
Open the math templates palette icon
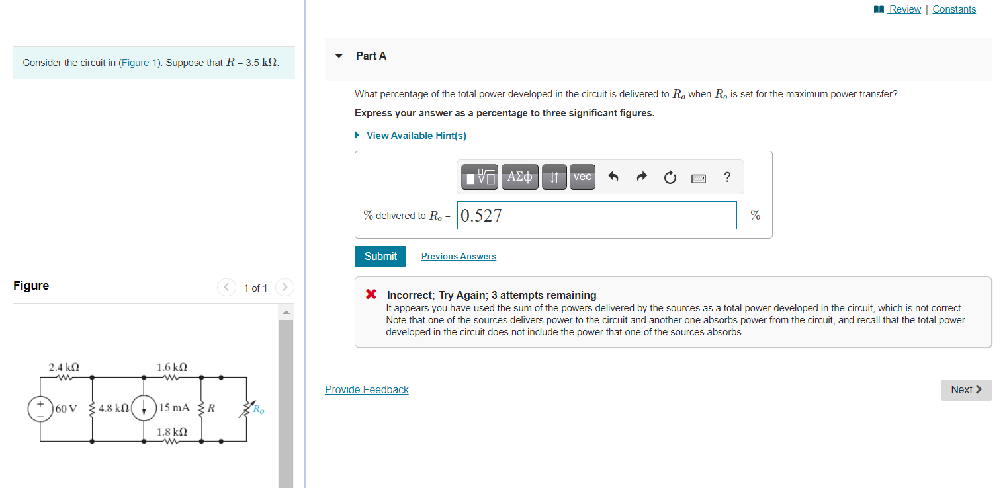tap(479, 177)
